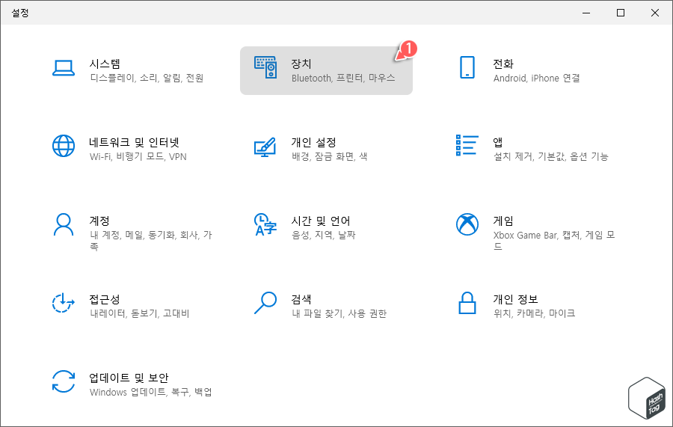The width and height of the screenshot is (673, 427).
Task: Click the 접근성 icon
Action: click(64, 303)
